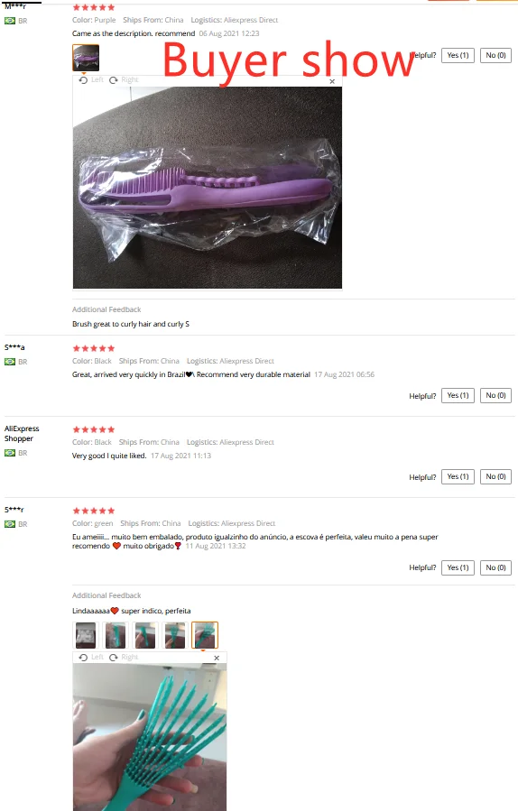Rotate green brush photo right
518x811 pixels.
(x=124, y=657)
